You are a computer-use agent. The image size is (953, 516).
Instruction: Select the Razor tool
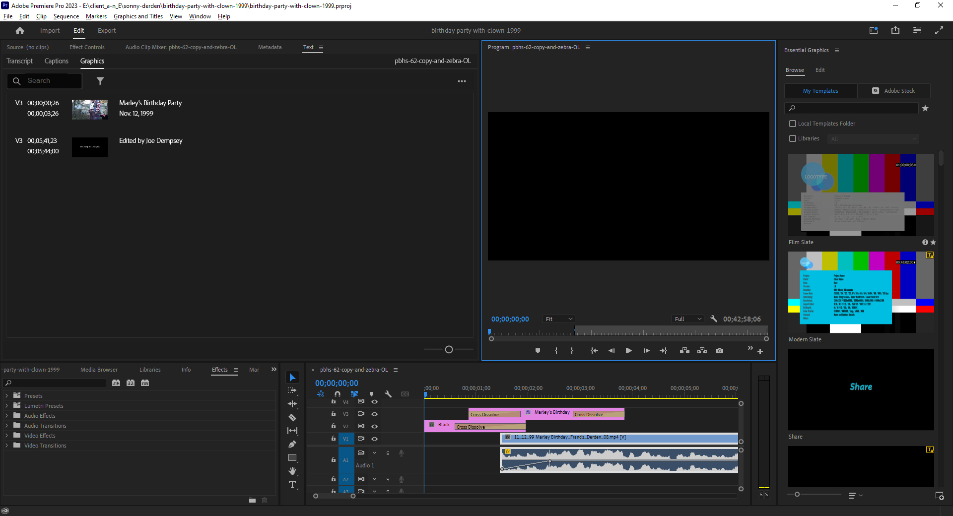click(x=292, y=417)
